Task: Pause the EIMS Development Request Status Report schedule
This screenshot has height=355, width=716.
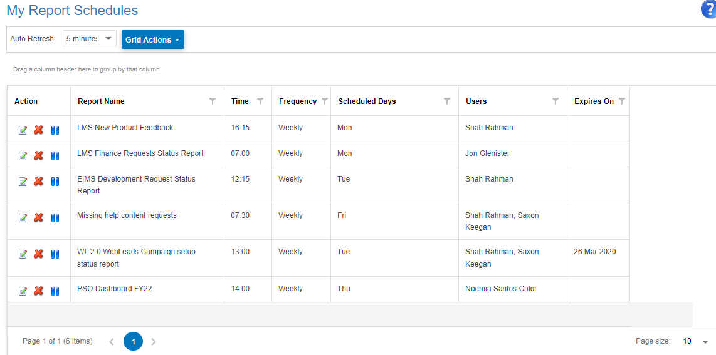Action: pos(55,182)
